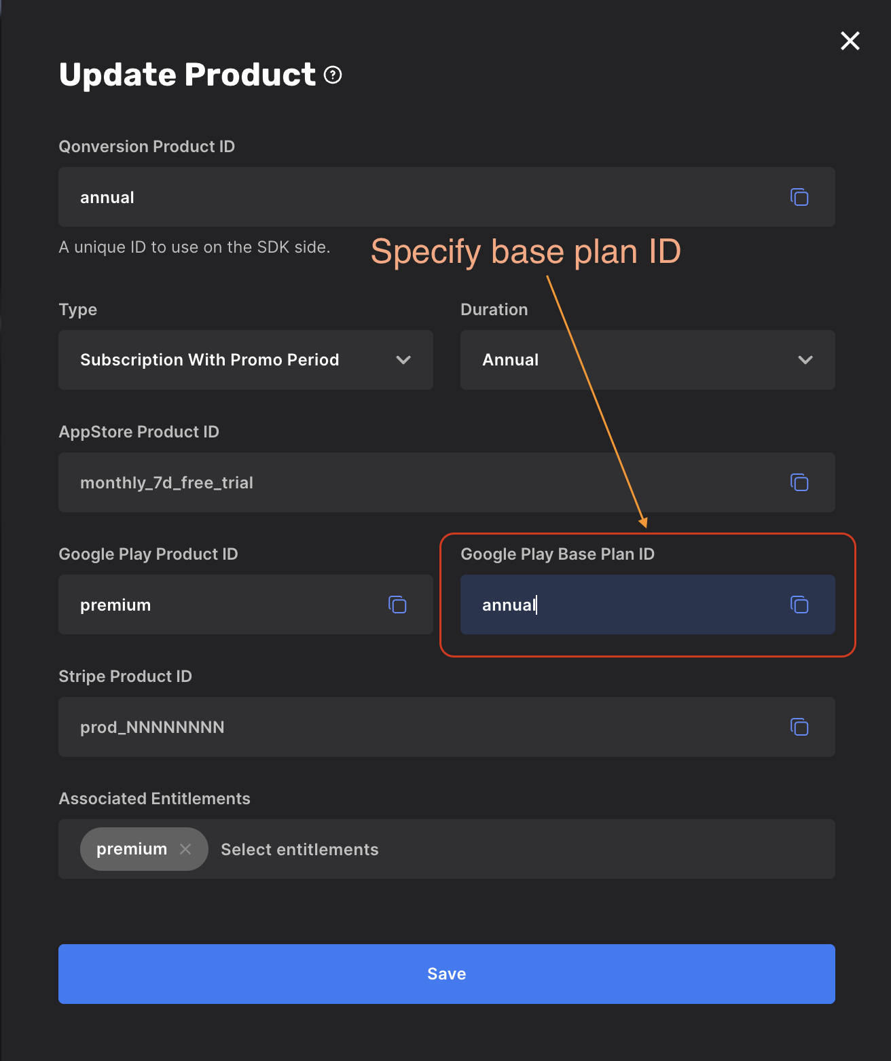
Task: Edit the Google Play Base Plan ID field
Action: [648, 605]
